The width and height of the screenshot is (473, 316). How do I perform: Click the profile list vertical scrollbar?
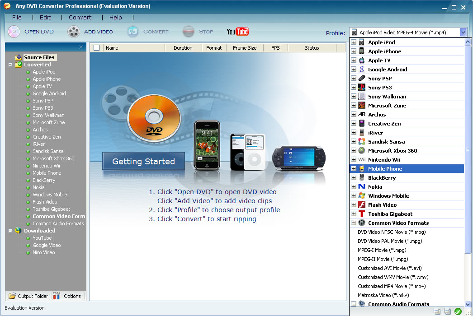point(468,149)
